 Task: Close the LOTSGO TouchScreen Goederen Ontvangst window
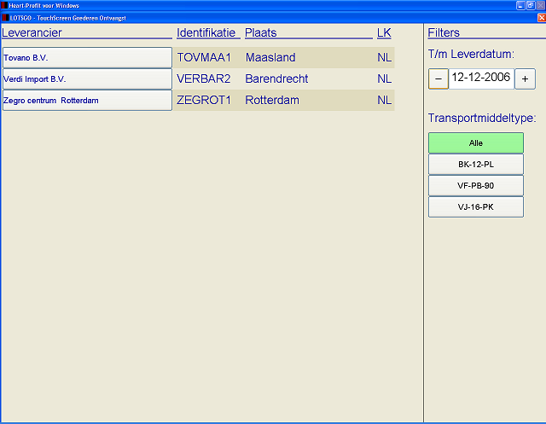pos(542,18)
